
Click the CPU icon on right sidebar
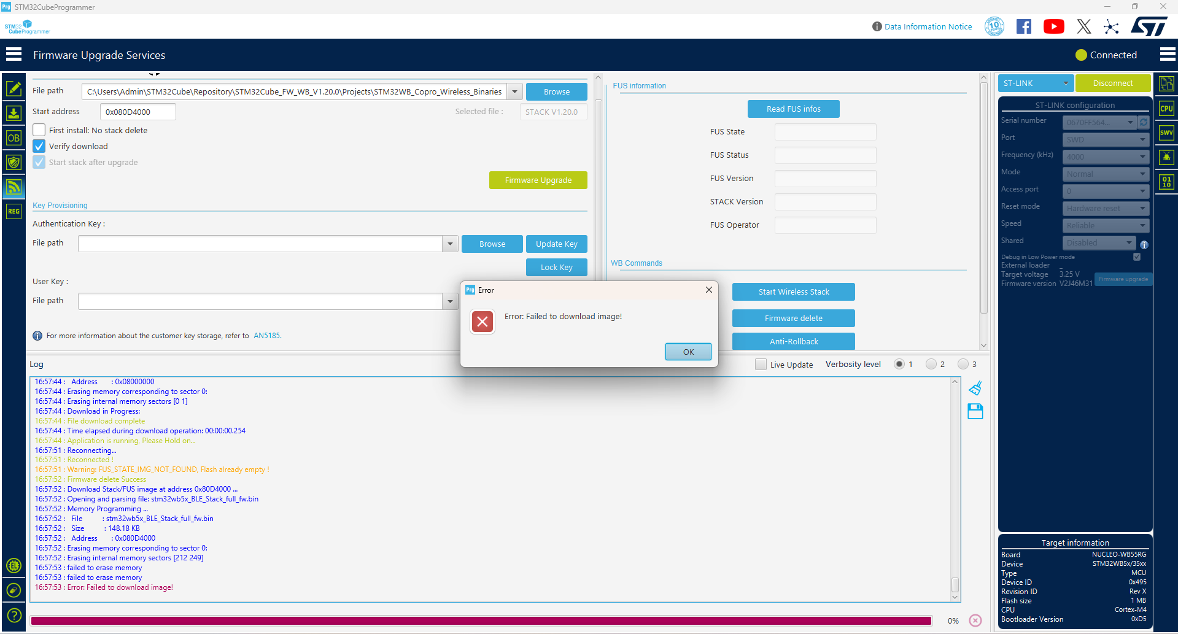coord(1166,109)
